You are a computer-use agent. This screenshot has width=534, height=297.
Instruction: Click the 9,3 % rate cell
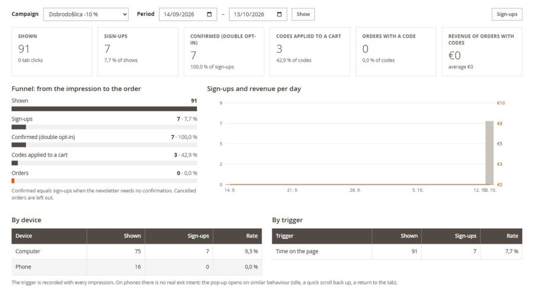(237, 251)
